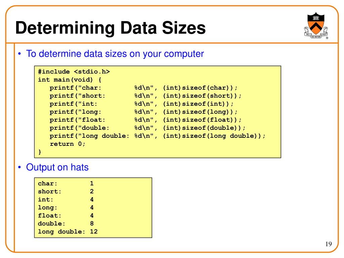Click the 'int main(void) {' line
Screen dimensions: 344x258
coord(70,80)
